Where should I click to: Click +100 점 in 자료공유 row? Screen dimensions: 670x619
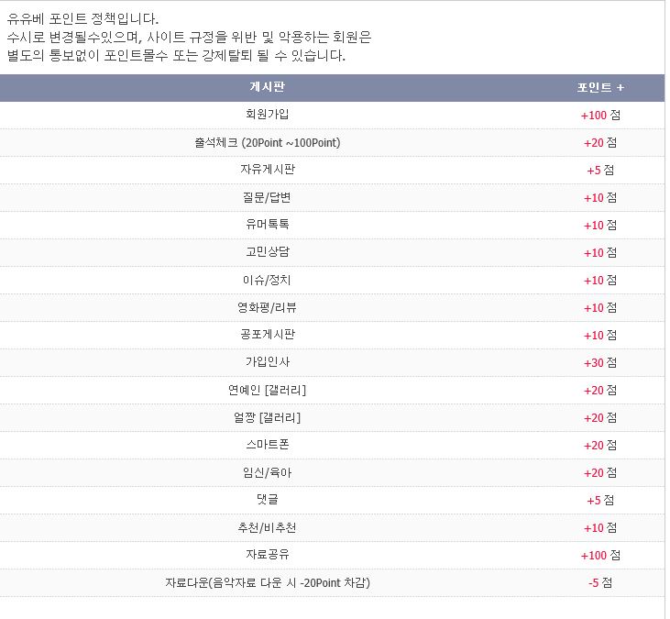point(600,556)
